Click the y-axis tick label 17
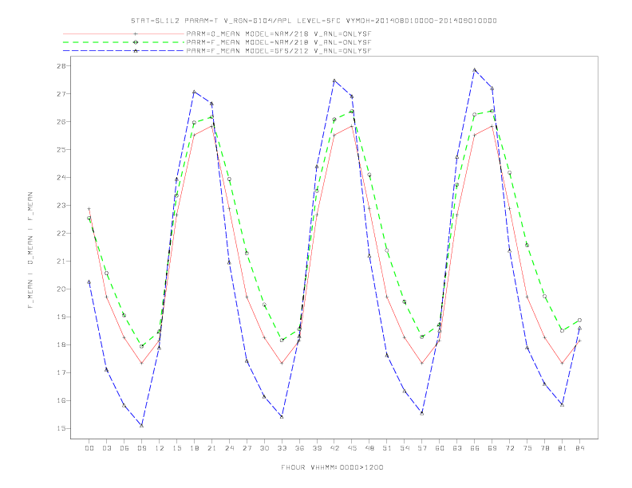Viewport: 632px width, 488px height. (x=61, y=373)
